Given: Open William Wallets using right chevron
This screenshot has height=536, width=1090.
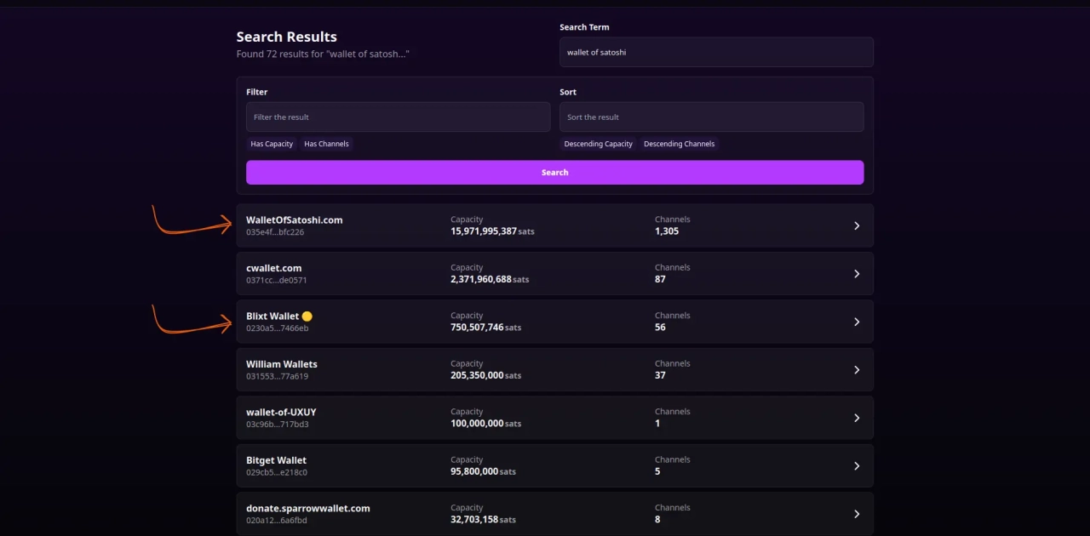Looking at the screenshot, I should pyautogui.click(x=857, y=370).
